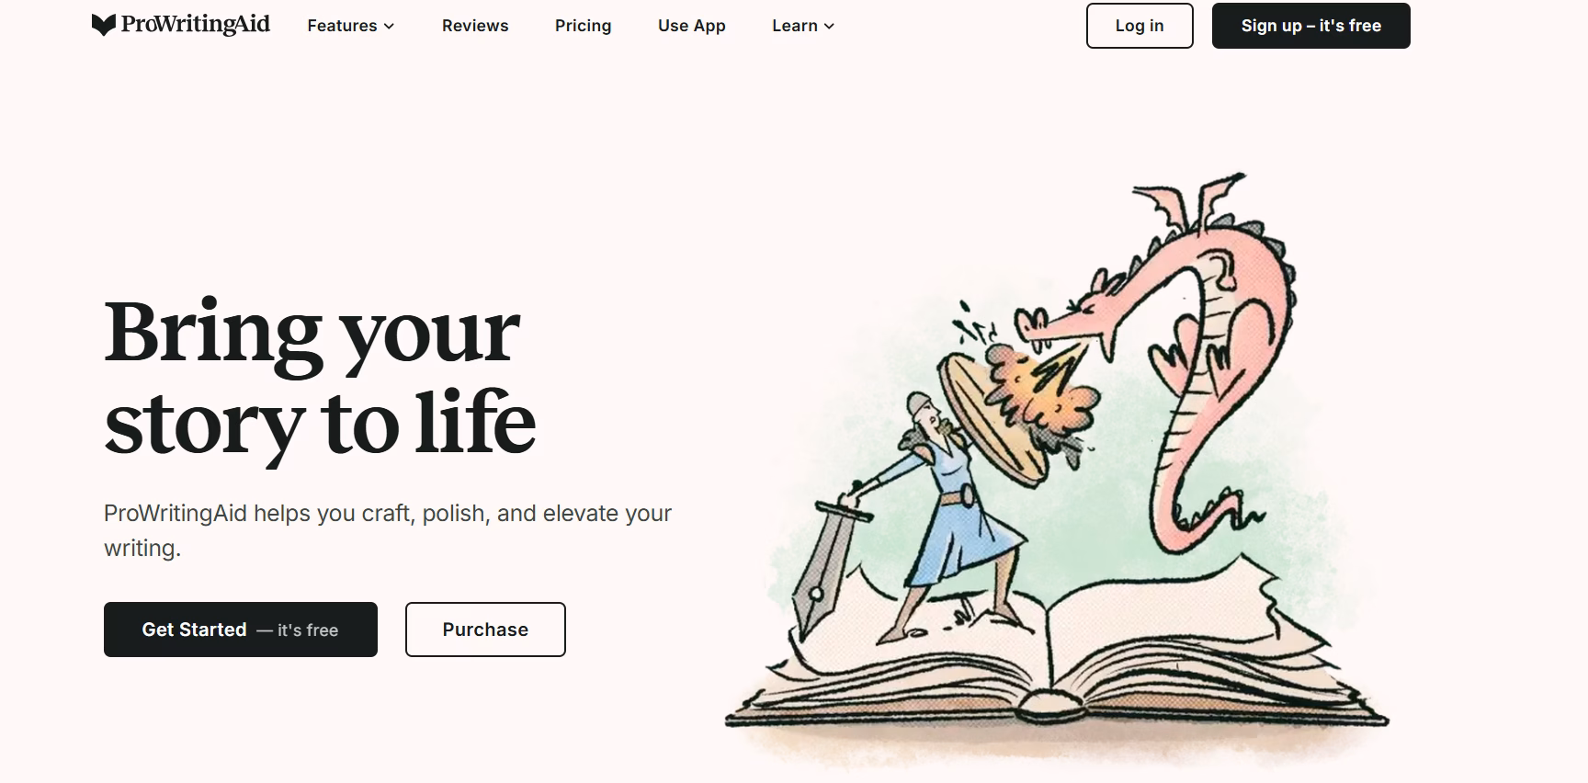Go to the Reviews page
The height and width of the screenshot is (783, 1588).
pos(475,26)
